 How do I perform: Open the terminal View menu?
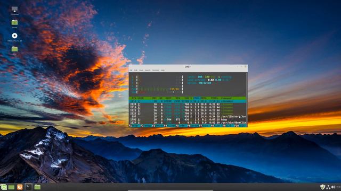click(x=141, y=71)
